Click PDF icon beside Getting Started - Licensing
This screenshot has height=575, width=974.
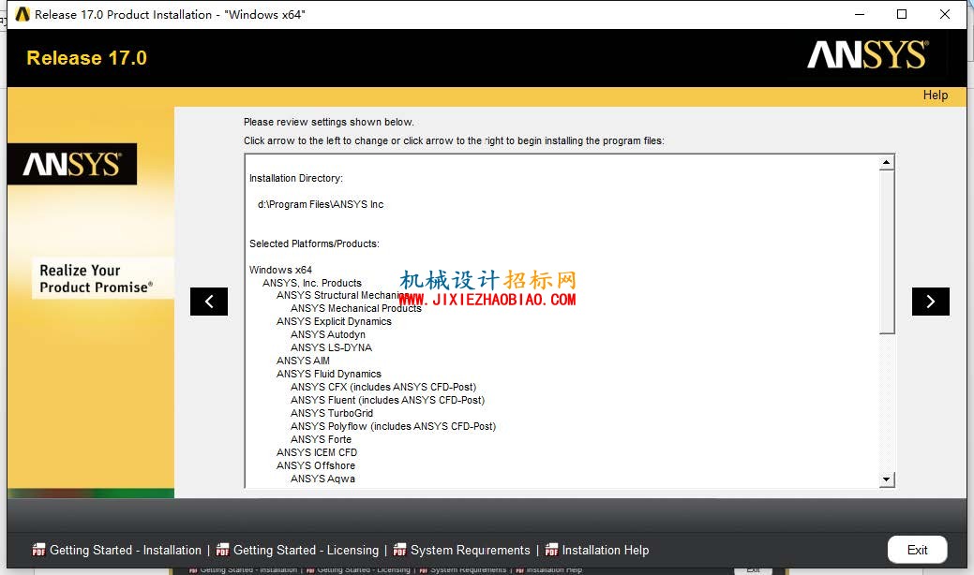[x=222, y=551]
